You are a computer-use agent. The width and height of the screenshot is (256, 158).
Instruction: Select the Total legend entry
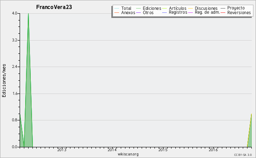pyautogui.click(x=123, y=8)
